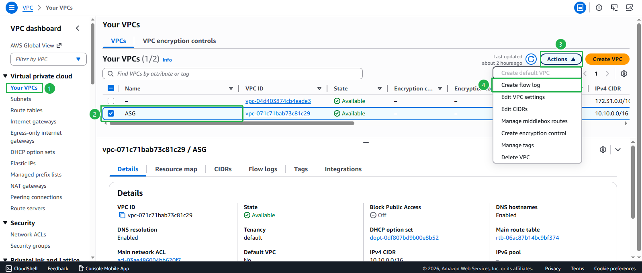
Task: Open Console Mobile App link
Action: click(x=104, y=268)
